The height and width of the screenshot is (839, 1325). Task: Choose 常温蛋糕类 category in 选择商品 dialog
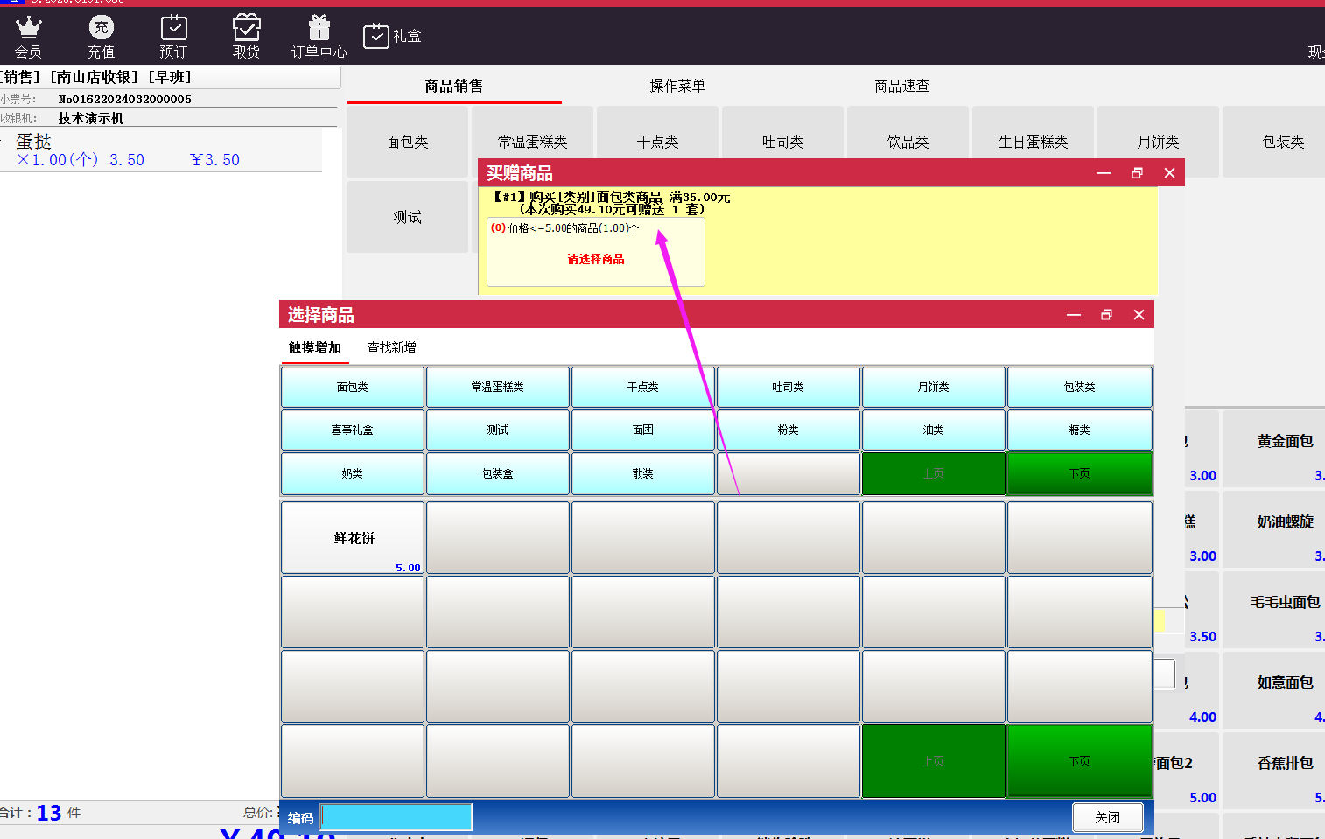point(498,387)
